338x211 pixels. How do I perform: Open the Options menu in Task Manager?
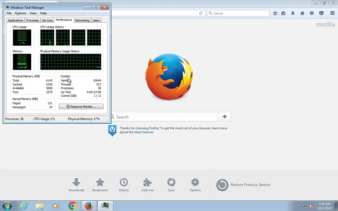click(x=21, y=13)
